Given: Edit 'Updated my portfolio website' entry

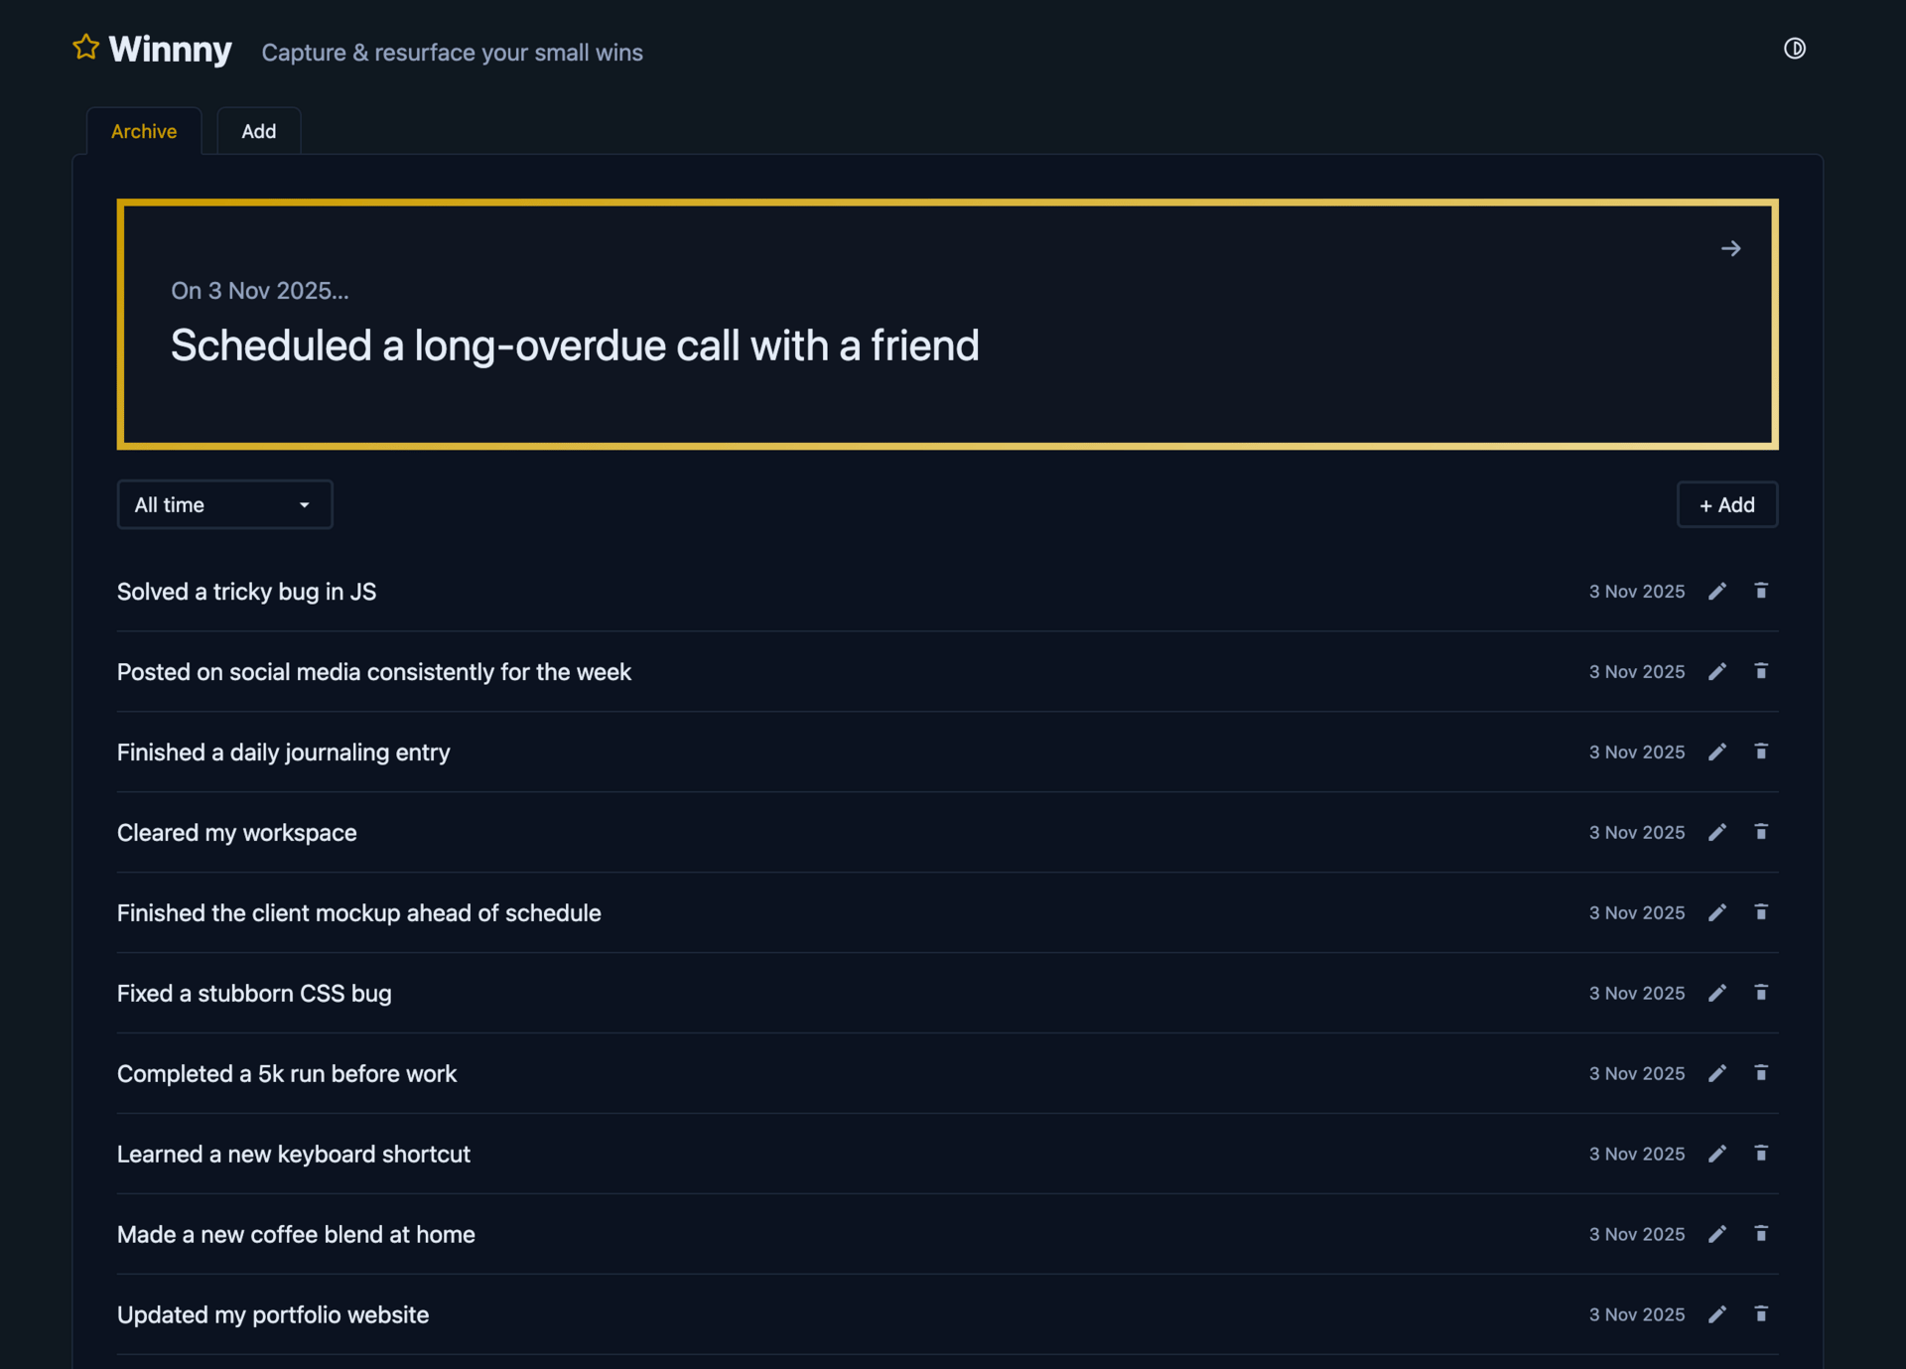Looking at the screenshot, I should point(1717,1315).
